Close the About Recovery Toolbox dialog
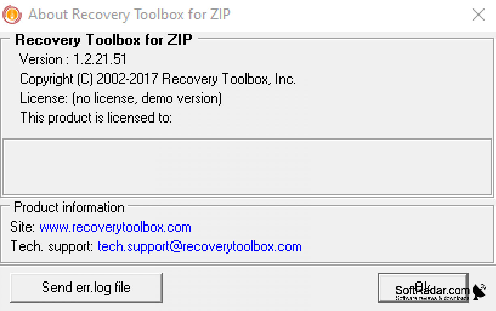This screenshot has width=496, height=311. point(479,15)
